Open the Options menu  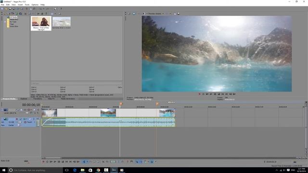click(x=35, y=4)
